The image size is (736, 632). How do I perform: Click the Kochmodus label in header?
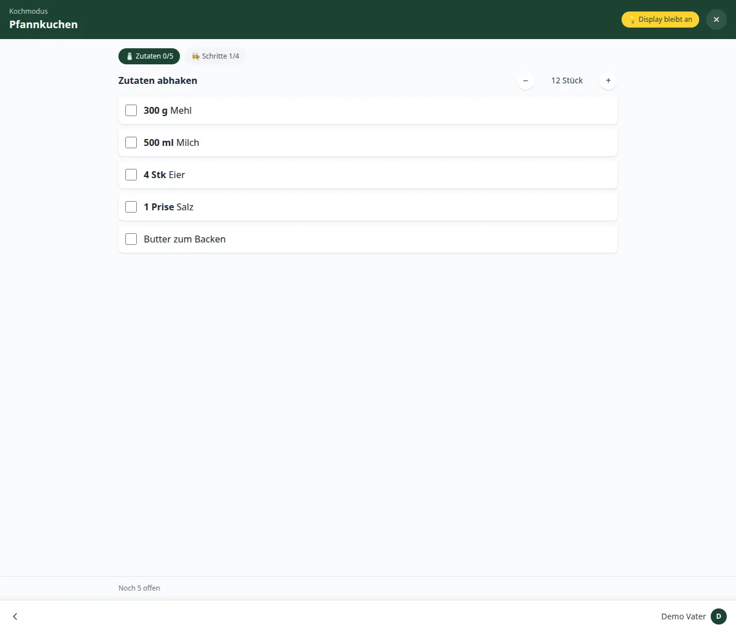[x=29, y=11]
